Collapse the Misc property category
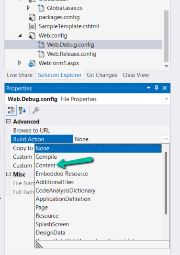The height and width of the screenshot is (255, 180). click(x=8, y=174)
